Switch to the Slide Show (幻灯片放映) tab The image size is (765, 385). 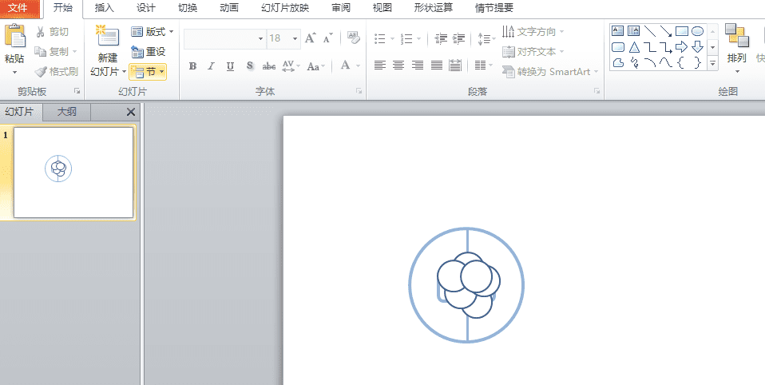pos(285,8)
